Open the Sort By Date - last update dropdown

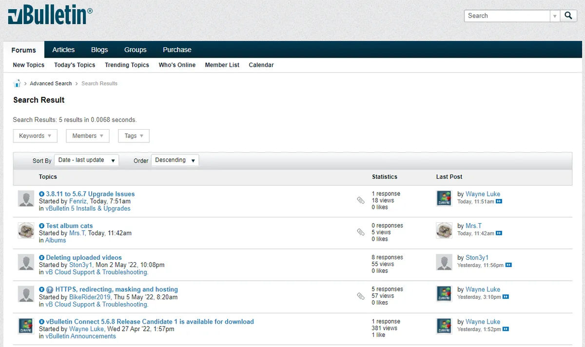(86, 160)
